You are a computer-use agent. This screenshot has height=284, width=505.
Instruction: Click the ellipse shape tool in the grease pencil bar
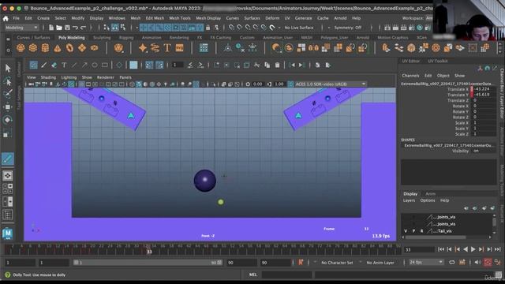coord(95,65)
